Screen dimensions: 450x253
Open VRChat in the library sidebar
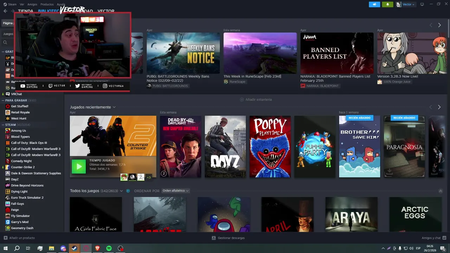[17, 94]
